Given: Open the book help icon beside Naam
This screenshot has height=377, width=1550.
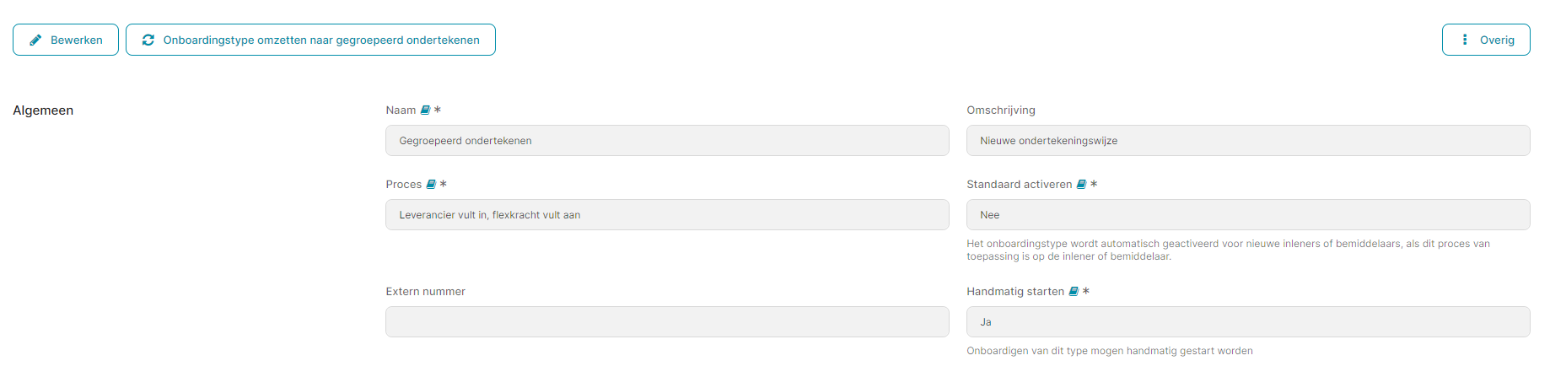Looking at the screenshot, I should coord(426,110).
